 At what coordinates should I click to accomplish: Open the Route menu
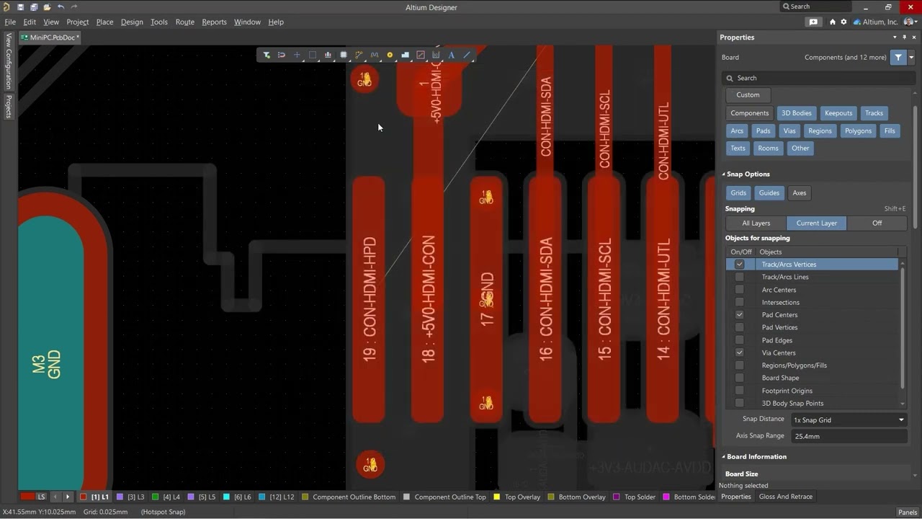point(185,22)
